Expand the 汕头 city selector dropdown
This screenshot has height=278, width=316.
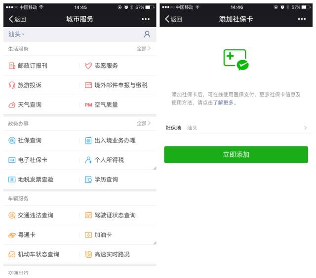(16, 35)
